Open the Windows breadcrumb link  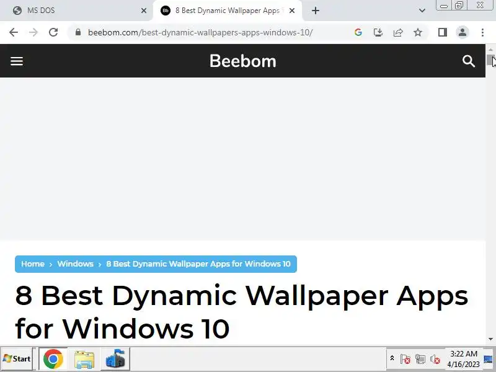coord(75,264)
